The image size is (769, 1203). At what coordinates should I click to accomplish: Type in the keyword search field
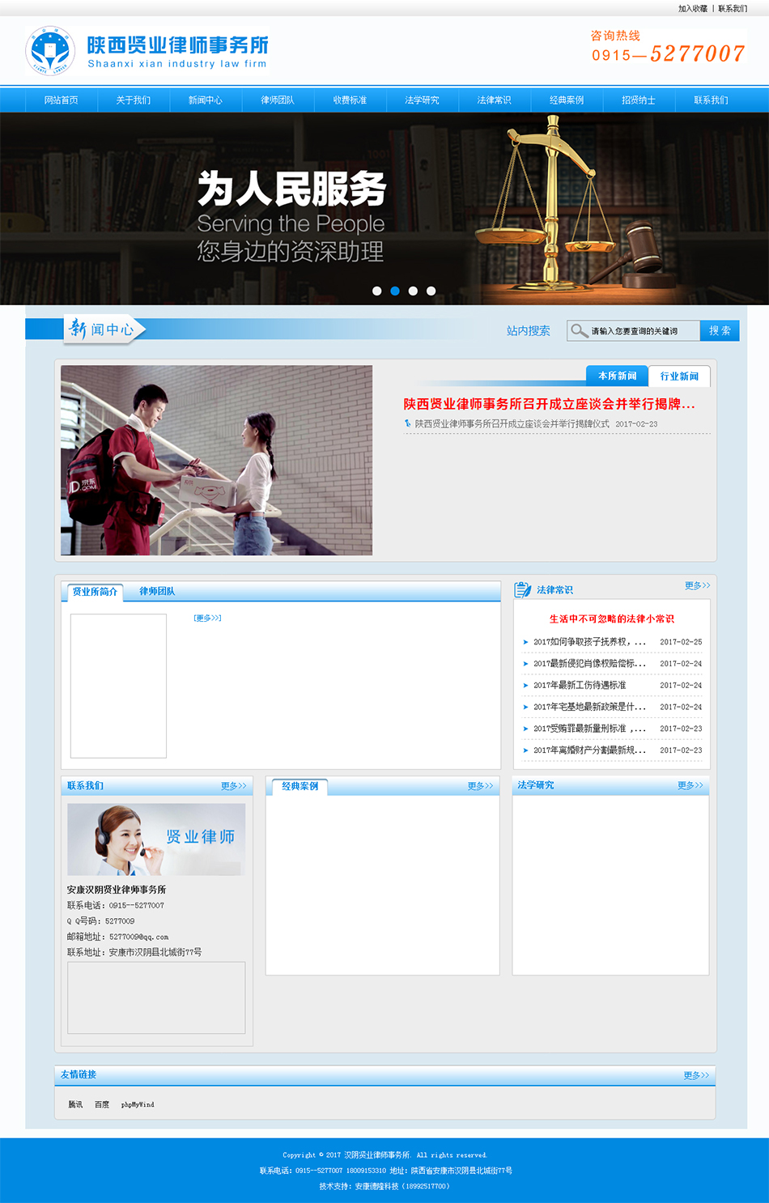[644, 331]
